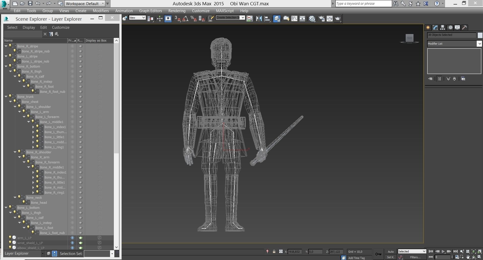
Task: Toggle the Ribbon icon
Action: pyautogui.click(x=286, y=19)
